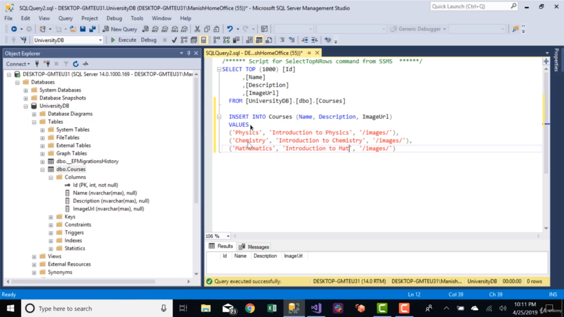Click Disconnect plug icon in Object Explorer

pyautogui.click(x=47, y=64)
